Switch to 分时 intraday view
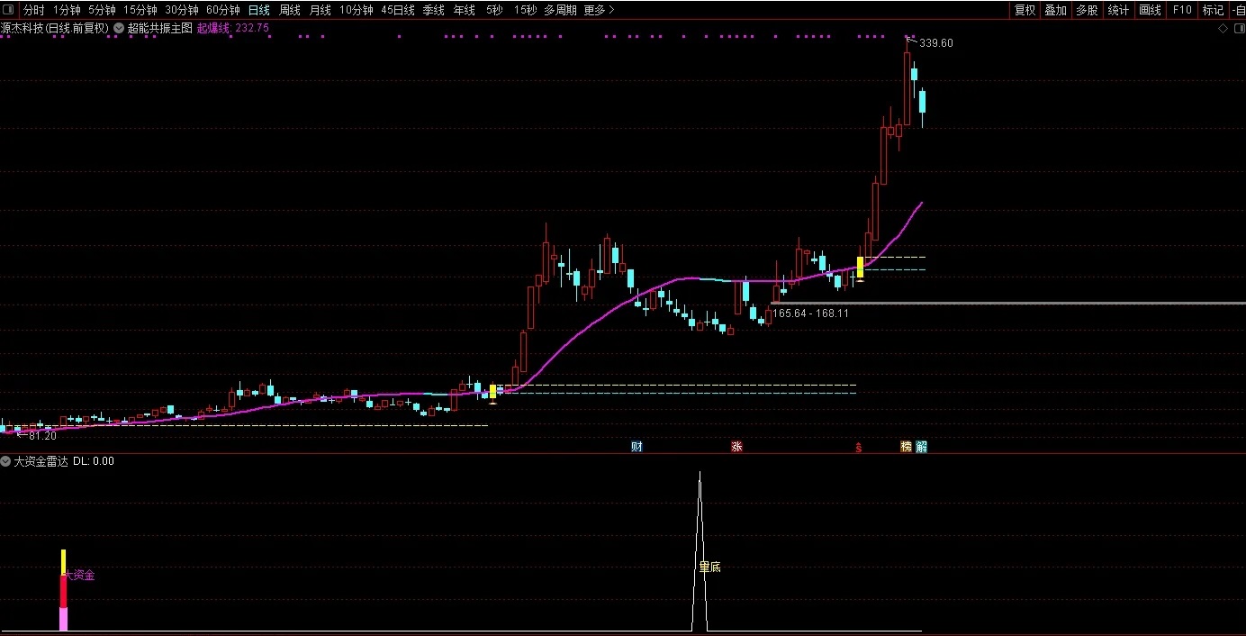Image resolution: width=1246 pixels, height=636 pixels. (x=33, y=10)
